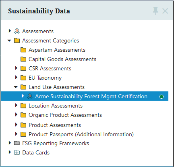Screen dimensions: 174x167
Task: Expand the Data Cards node
Action: (x=10, y=152)
